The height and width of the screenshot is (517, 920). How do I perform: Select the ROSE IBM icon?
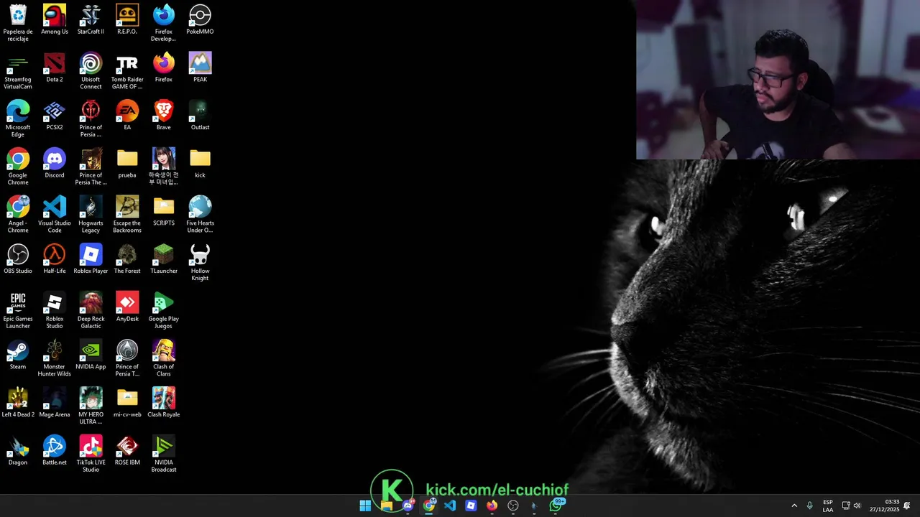point(127,451)
